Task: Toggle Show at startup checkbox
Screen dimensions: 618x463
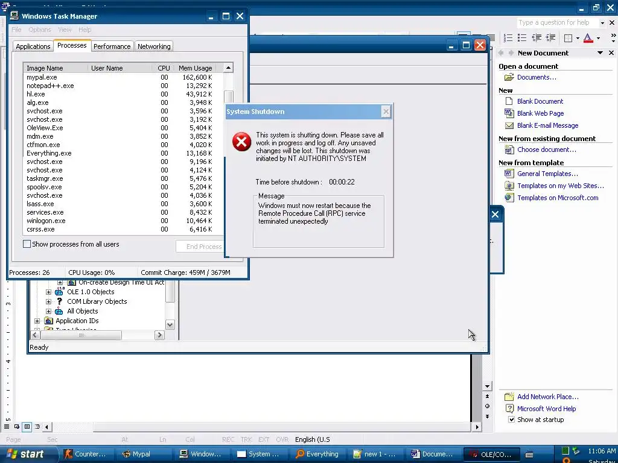Action: pos(511,420)
